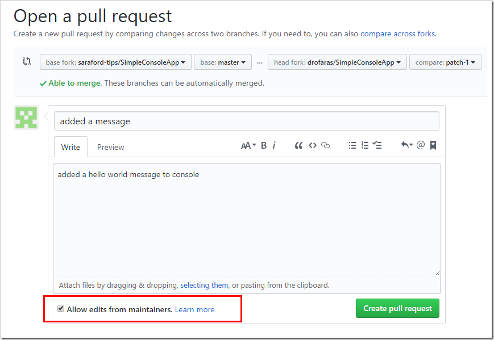Image resolution: width=494 pixels, height=340 pixels.
Task: Change the base branch from master
Action: pyautogui.click(x=223, y=62)
